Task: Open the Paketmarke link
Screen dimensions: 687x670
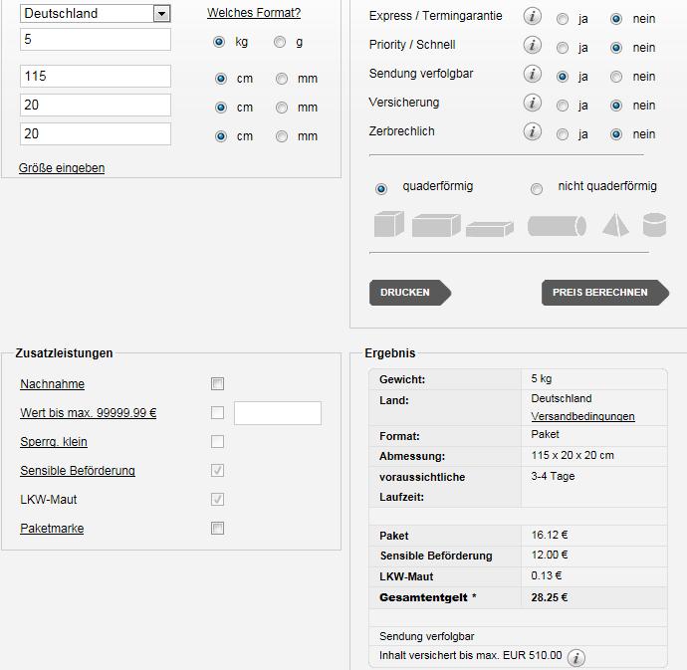Action: tap(52, 529)
